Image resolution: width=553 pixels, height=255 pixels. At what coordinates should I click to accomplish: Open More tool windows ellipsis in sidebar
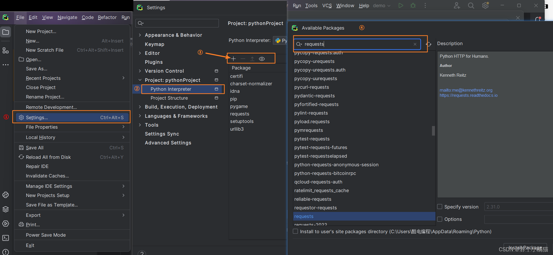[5, 65]
